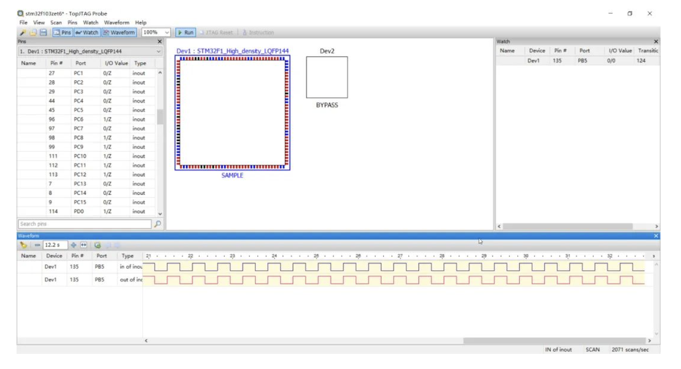Save the project with the floppy disk icon
Image resolution: width=681 pixels, height=369 pixels.
pos(43,33)
